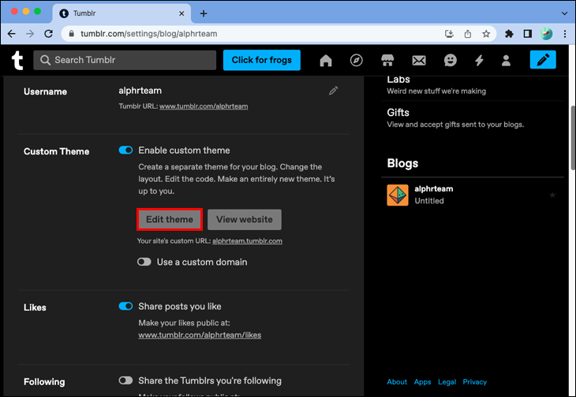Open the TumblrMart shop icon
The image size is (576, 397).
387,61
